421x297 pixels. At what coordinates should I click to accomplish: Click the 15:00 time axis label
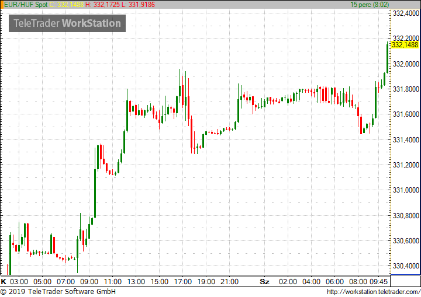click(159, 282)
